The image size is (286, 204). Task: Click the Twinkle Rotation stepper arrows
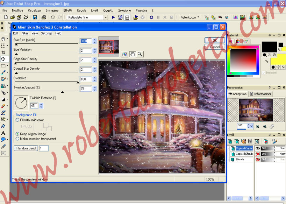tap(41, 106)
